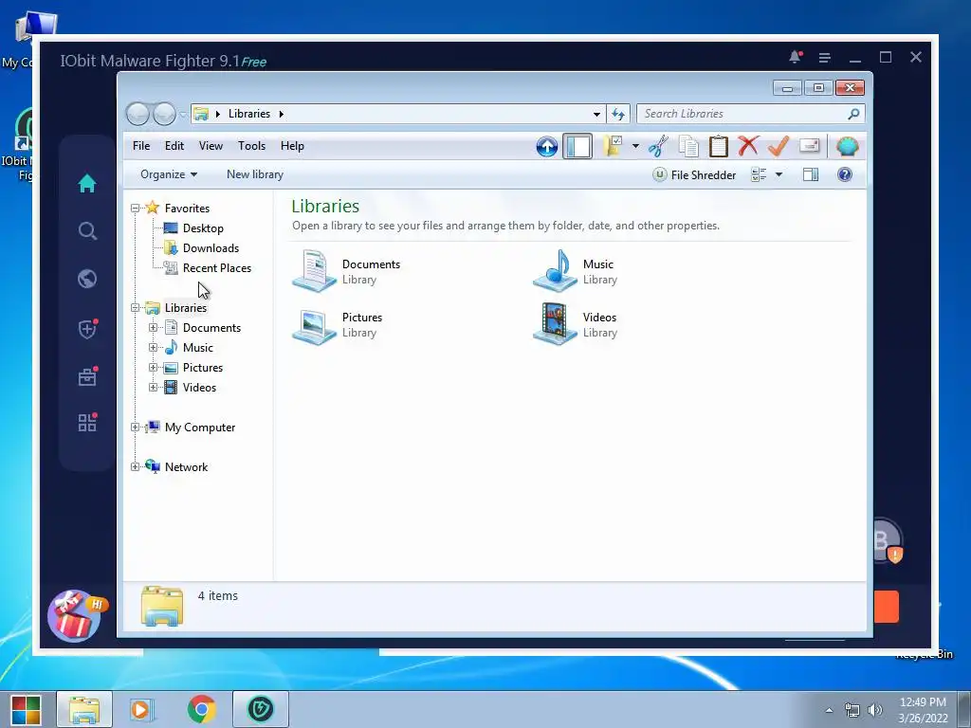
Task: Click the magnifier icon in search box
Action: [853, 114]
